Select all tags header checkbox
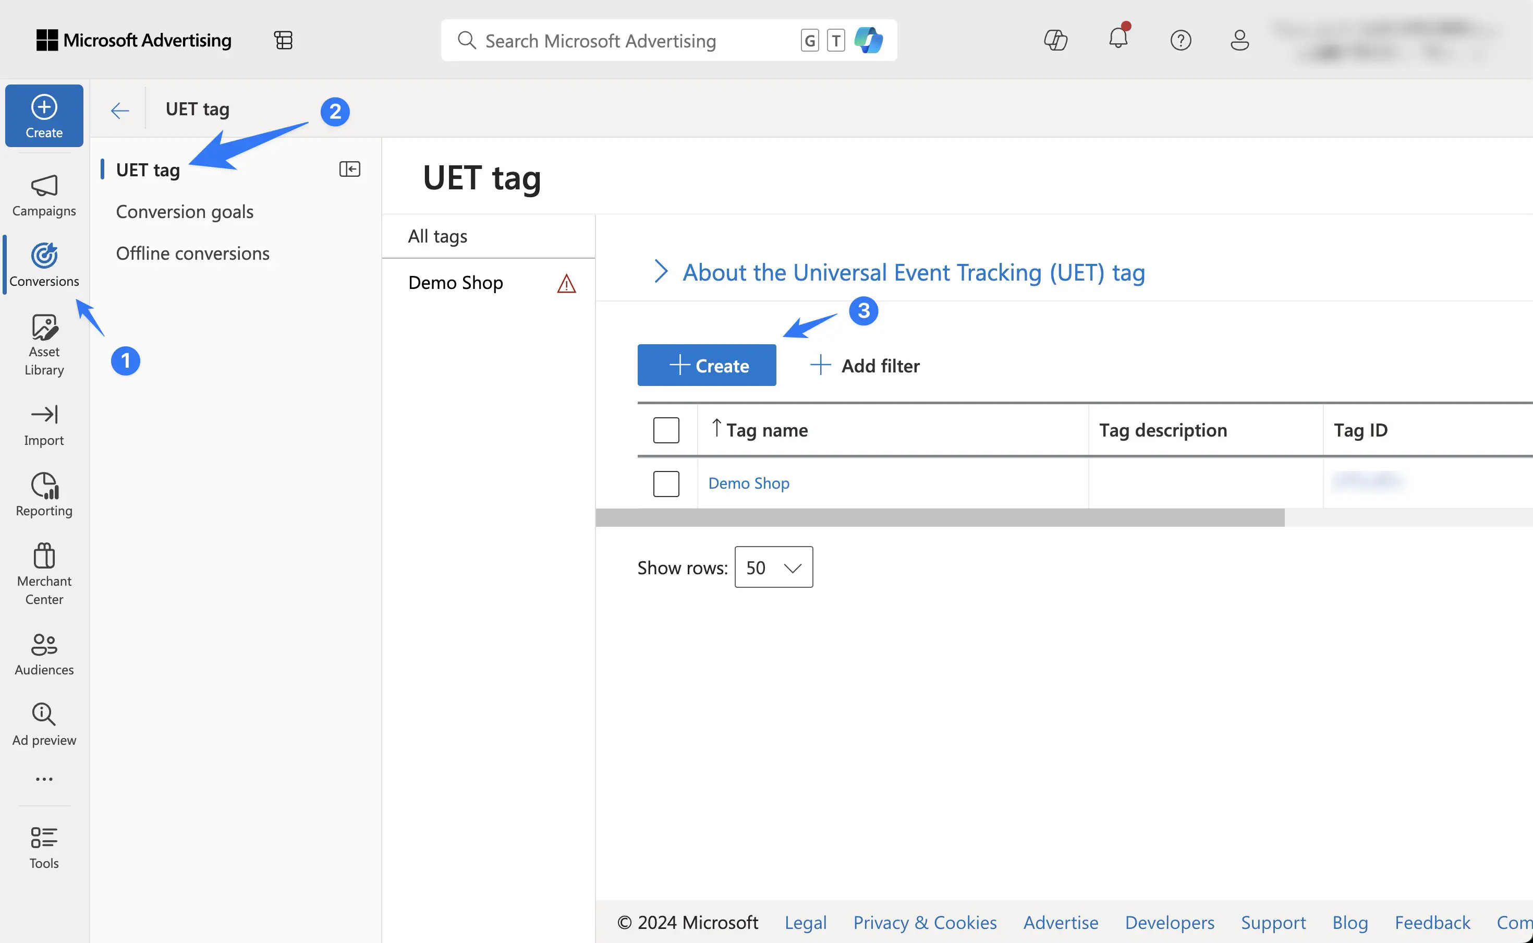The height and width of the screenshot is (943, 1533). pos(666,430)
